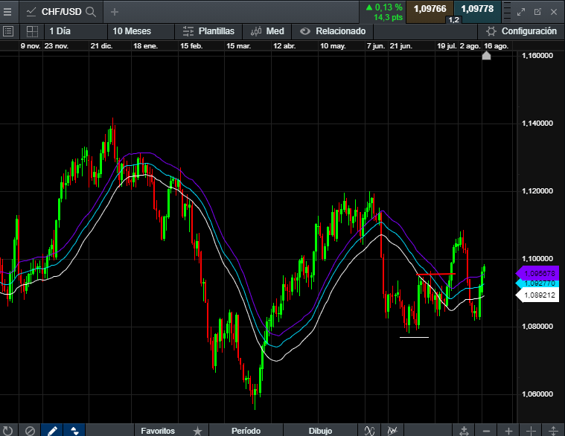Open the list panel icon

click(x=8, y=31)
